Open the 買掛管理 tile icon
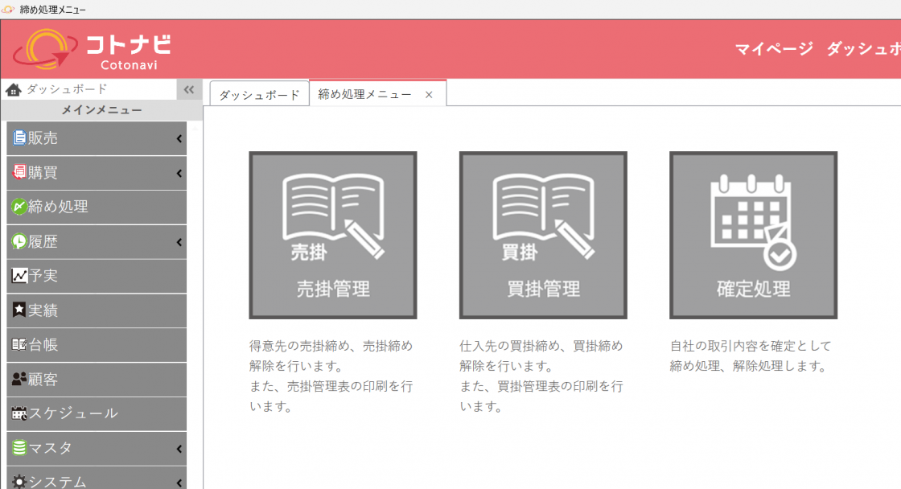 pyautogui.click(x=543, y=235)
